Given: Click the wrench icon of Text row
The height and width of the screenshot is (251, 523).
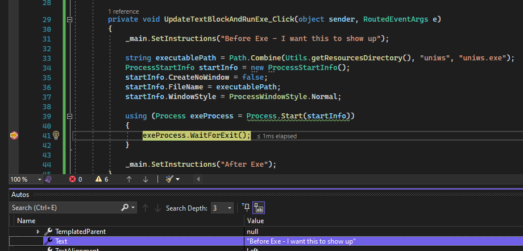Looking at the screenshot, I should (48, 241).
